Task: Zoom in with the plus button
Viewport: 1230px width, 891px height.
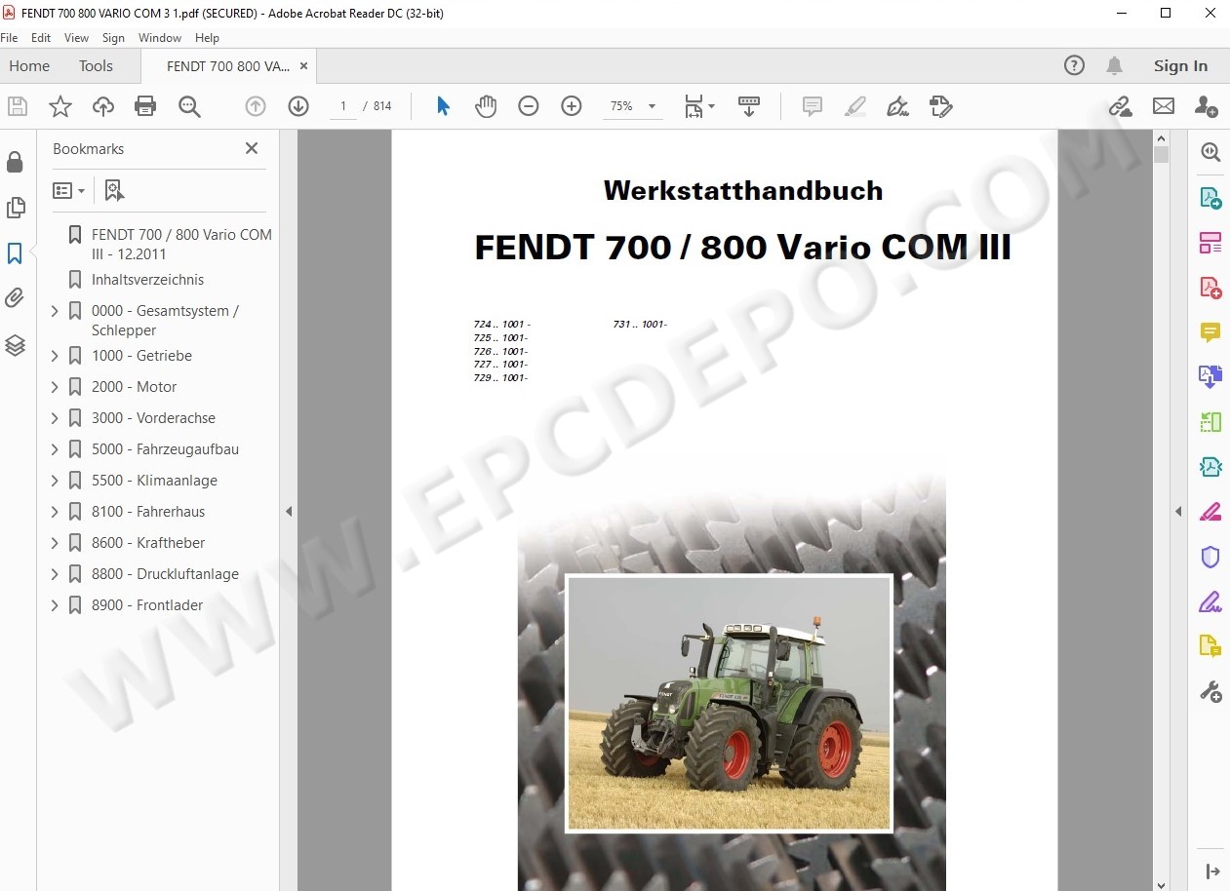Action: (572, 106)
